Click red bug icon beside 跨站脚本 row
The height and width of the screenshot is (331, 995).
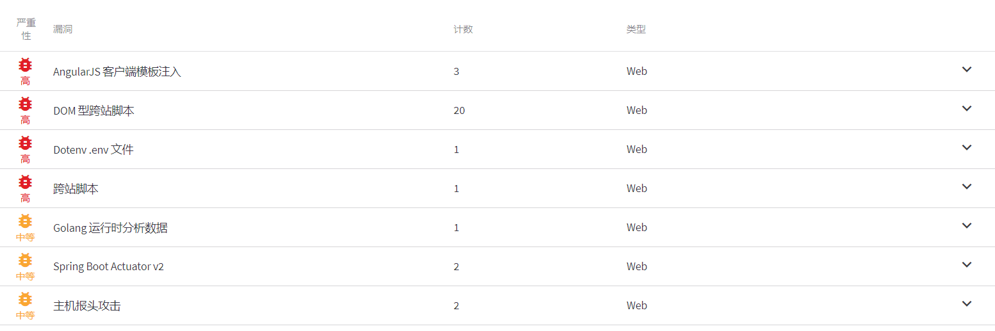click(x=25, y=182)
